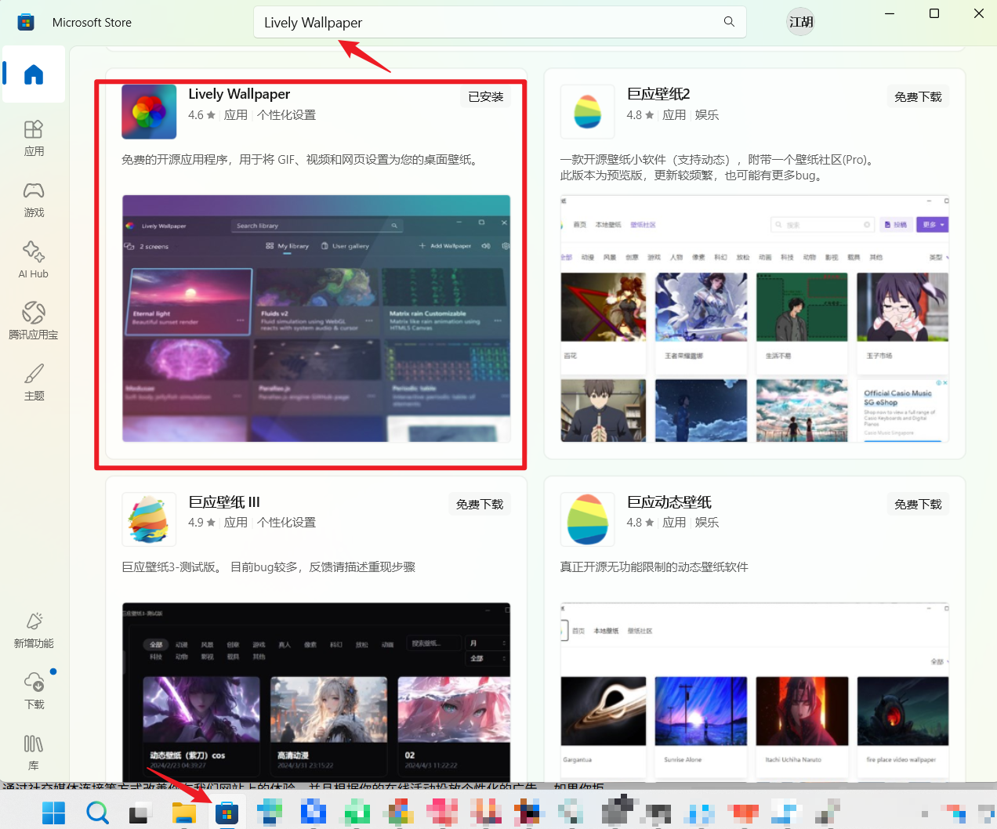997x829 pixels.
Task: Open the 游戏 (Games) sidebar section
Action: [34, 199]
